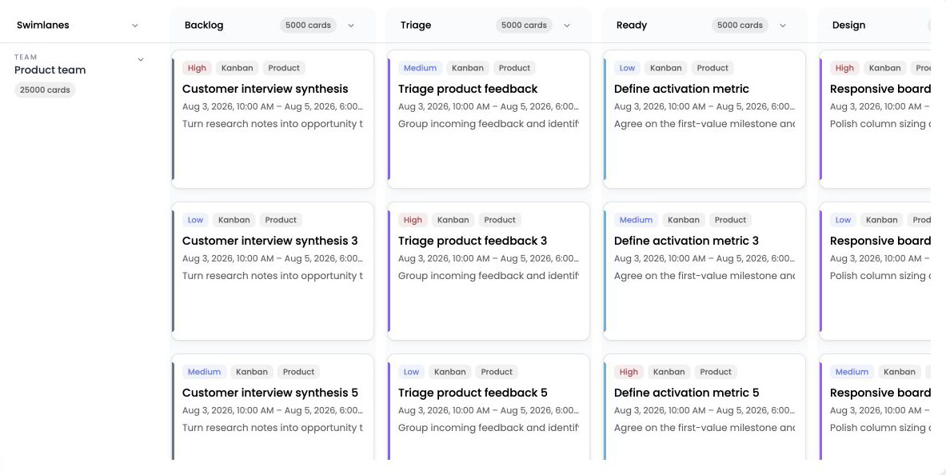Screen dimensions: 946x475
Task: Open the Ready column chevron menu
Action: point(783,26)
